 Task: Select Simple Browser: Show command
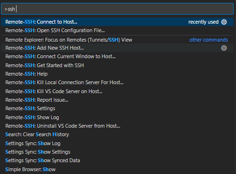click(x=117, y=169)
